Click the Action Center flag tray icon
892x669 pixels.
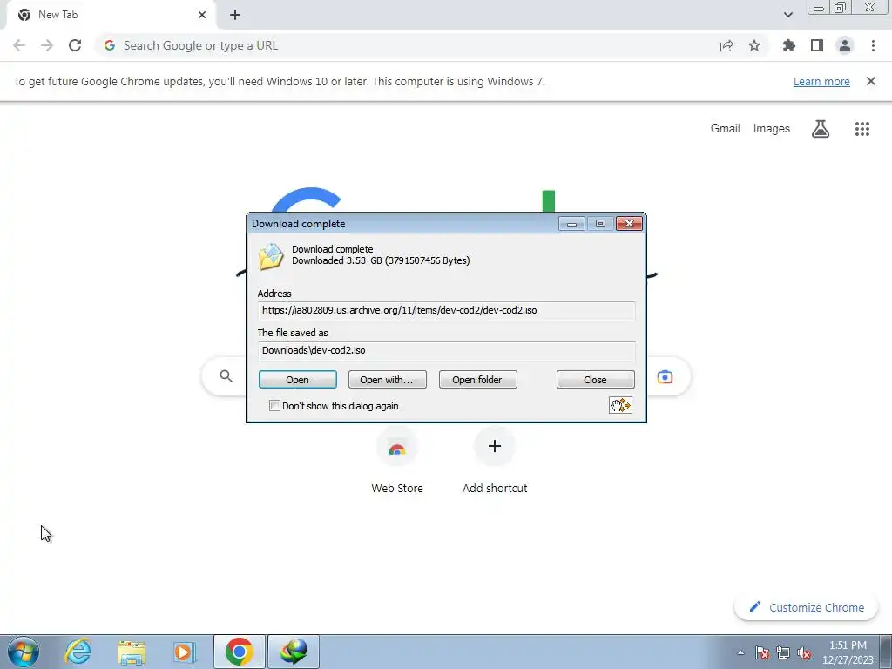pos(762,653)
